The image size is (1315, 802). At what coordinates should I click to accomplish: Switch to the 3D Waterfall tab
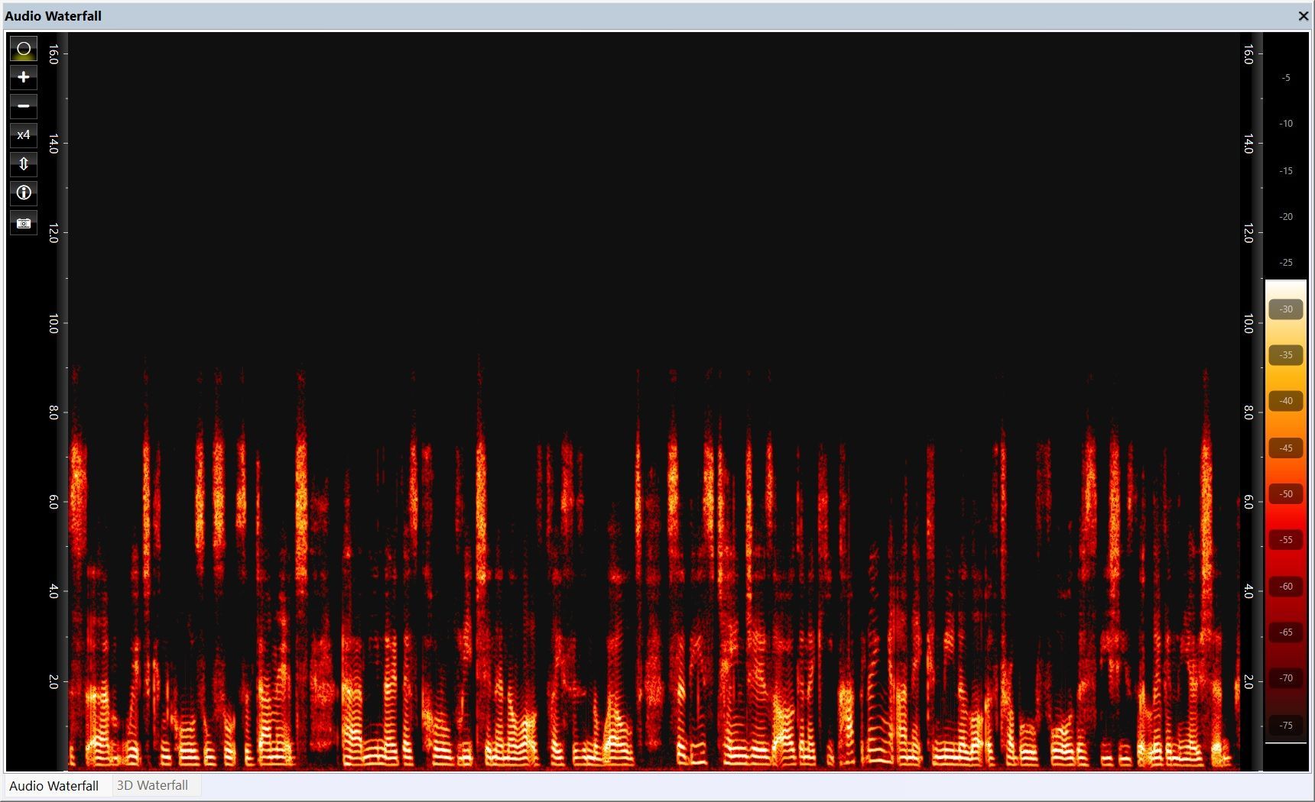click(x=152, y=785)
